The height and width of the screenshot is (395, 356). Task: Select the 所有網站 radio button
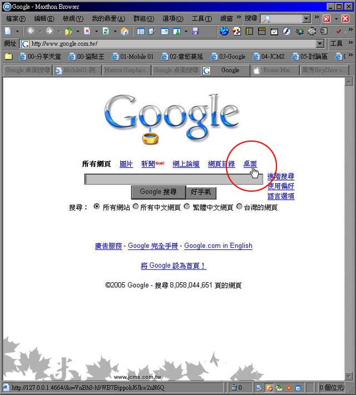tap(96, 207)
